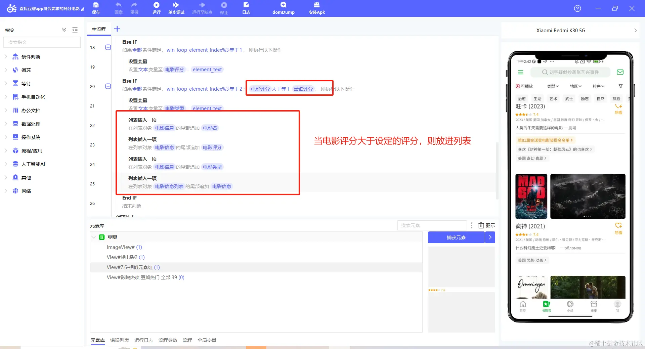This screenshot has width=645, height=349.
Task: Run the flow with 运行 button
Action: coord(156,8)
